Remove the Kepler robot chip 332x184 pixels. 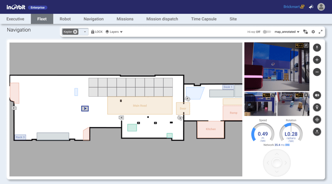[x=75, y=32]
